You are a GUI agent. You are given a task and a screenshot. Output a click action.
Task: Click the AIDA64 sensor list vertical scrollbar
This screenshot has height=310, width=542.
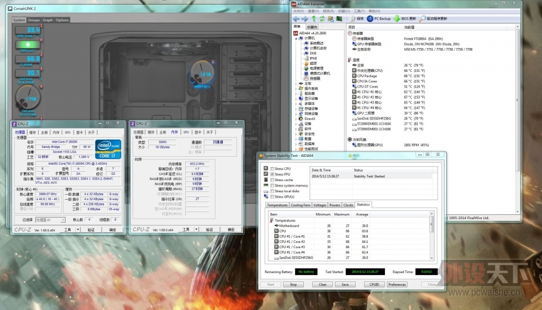[518, 119]
